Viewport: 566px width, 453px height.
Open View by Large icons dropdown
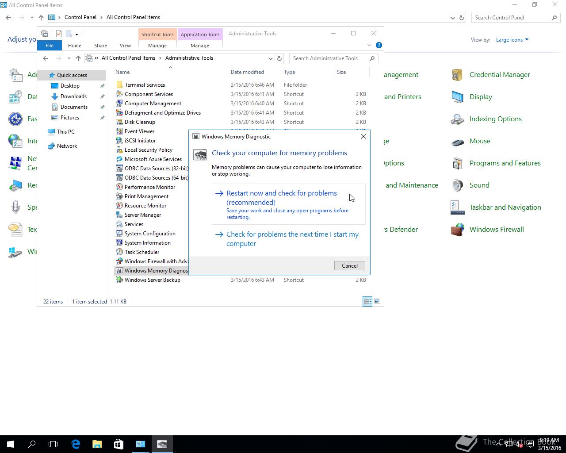click(512, 40)
